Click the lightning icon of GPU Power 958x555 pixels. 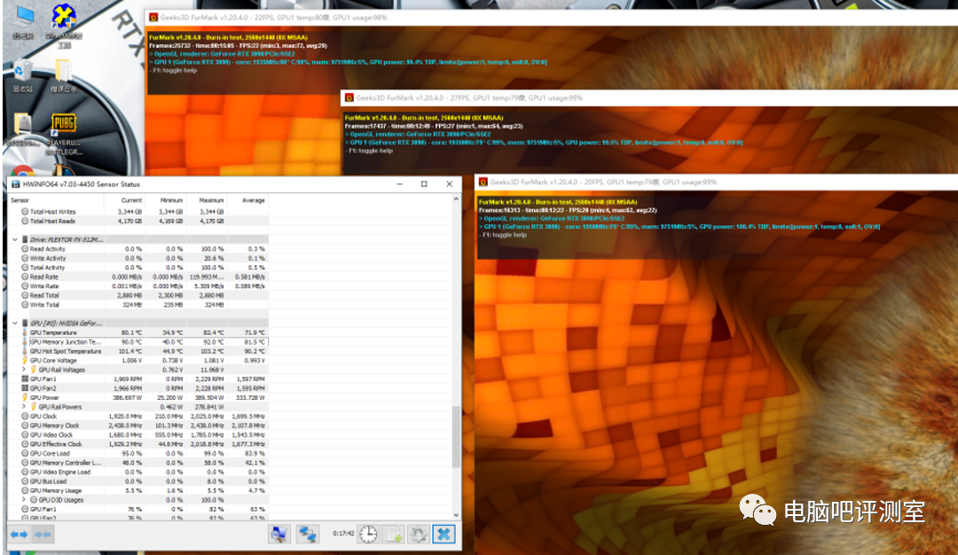(25, 397)
